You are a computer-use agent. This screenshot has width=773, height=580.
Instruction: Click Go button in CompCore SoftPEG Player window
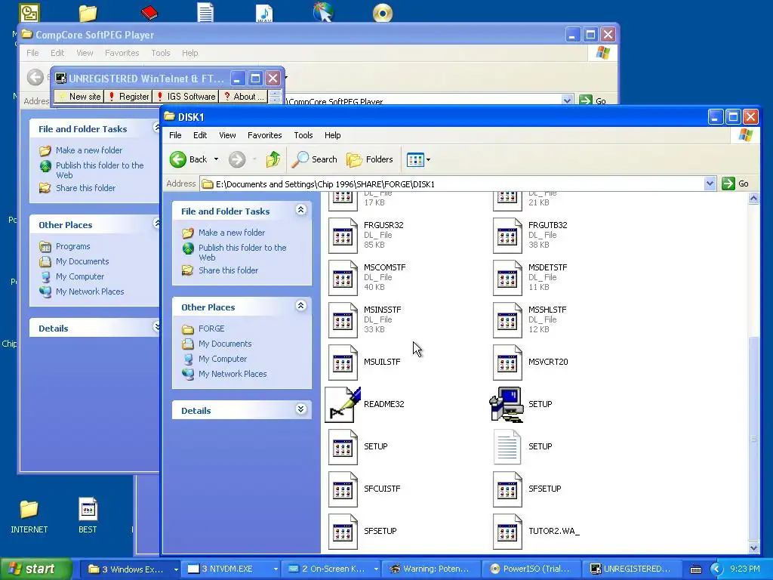pyautogui.click(x=593, y=100)
